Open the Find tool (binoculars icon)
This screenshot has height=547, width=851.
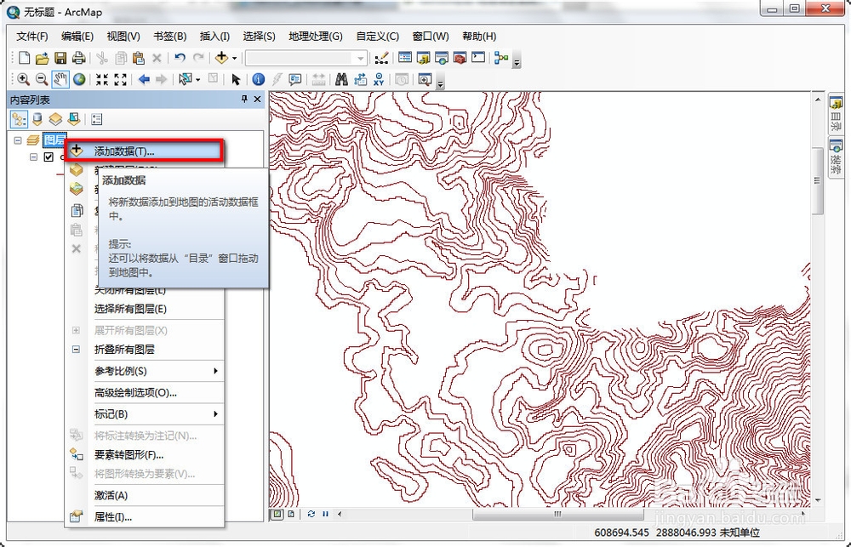(x=340, y=79)
